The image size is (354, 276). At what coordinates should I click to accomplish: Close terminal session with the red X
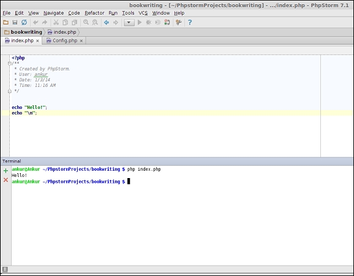[6, 180]
